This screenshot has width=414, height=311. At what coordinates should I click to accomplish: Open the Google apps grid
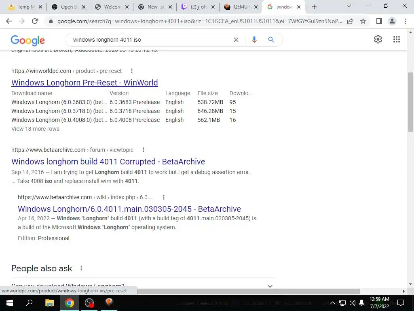tap(397, 39)
